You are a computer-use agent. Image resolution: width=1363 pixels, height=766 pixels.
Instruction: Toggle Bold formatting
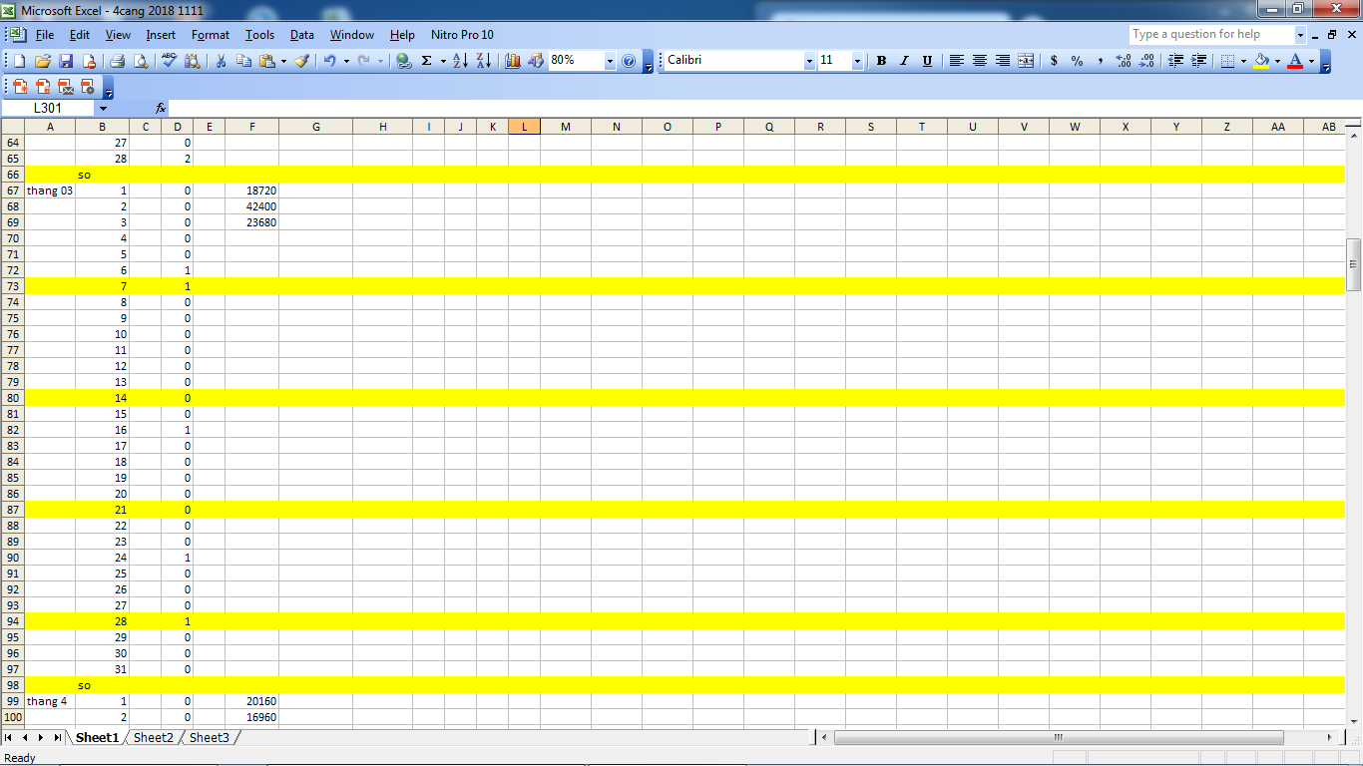pos(881,61)
